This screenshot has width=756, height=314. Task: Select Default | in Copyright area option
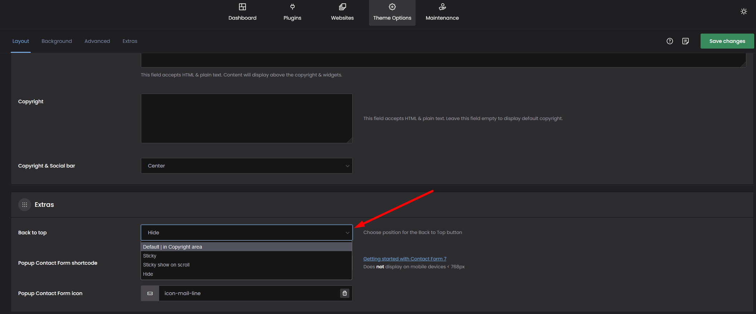pyautogui.click(x=246, y=247)
